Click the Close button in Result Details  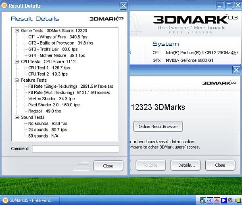coord(108,166)
